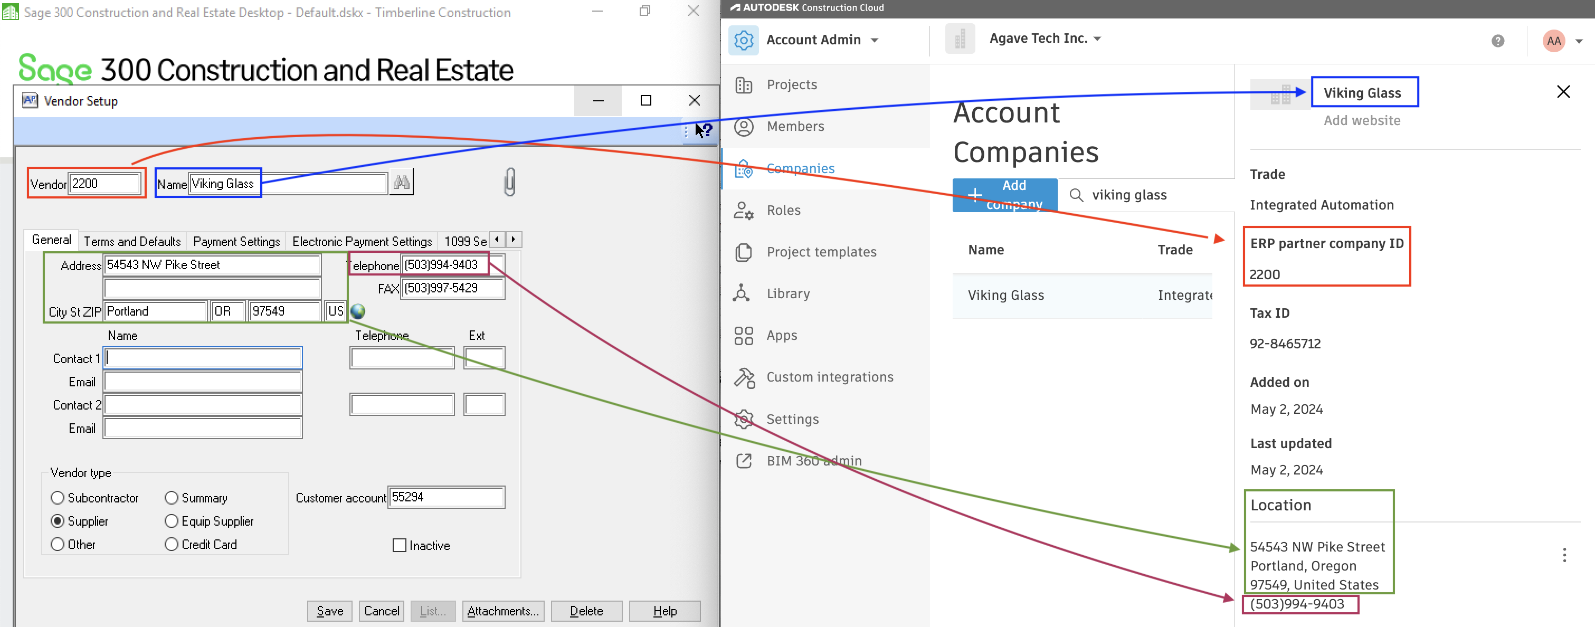
Task: Select the Other vendor type
Action: [x=58, y=544]
